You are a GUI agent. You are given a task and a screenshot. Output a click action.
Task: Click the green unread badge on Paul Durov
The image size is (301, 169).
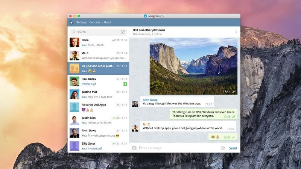point(125,84)
